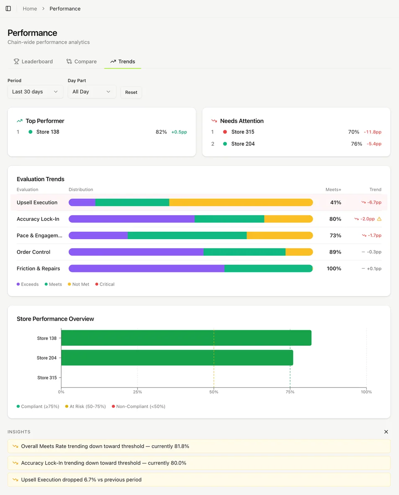This screenshot has height=495, width=399.
Task: Toggle the sidebar panel icon
Action: [x=8, y=9]
